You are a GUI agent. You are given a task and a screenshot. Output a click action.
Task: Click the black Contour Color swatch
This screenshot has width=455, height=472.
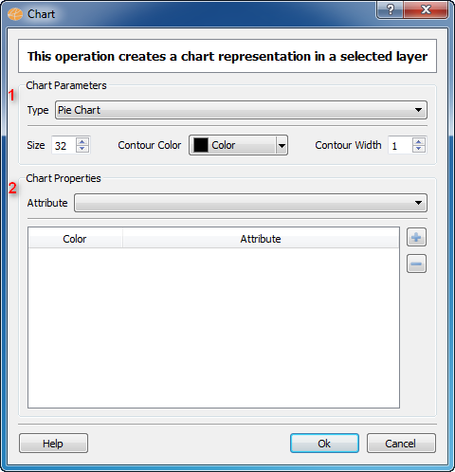pos(201,145)
